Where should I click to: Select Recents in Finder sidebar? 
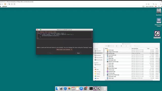(98, 51)
